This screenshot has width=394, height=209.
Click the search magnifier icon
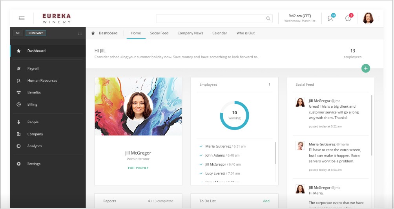click(268, 18)
